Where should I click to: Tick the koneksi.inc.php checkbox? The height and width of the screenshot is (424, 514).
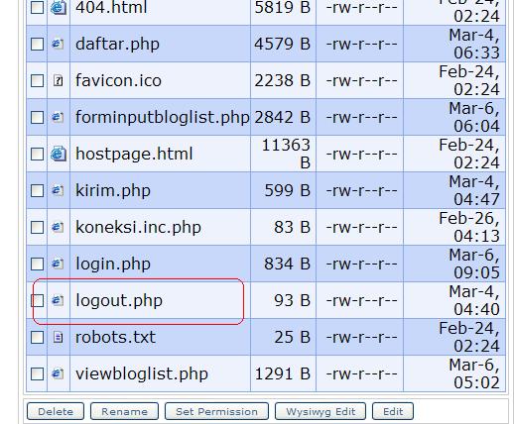coord(37,227)
